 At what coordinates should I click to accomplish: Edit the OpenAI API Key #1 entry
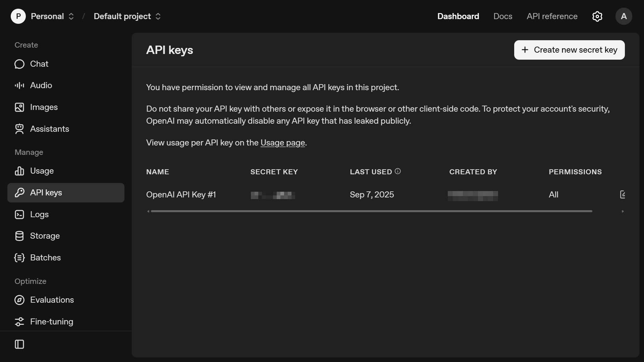click(x=623, y=194)
